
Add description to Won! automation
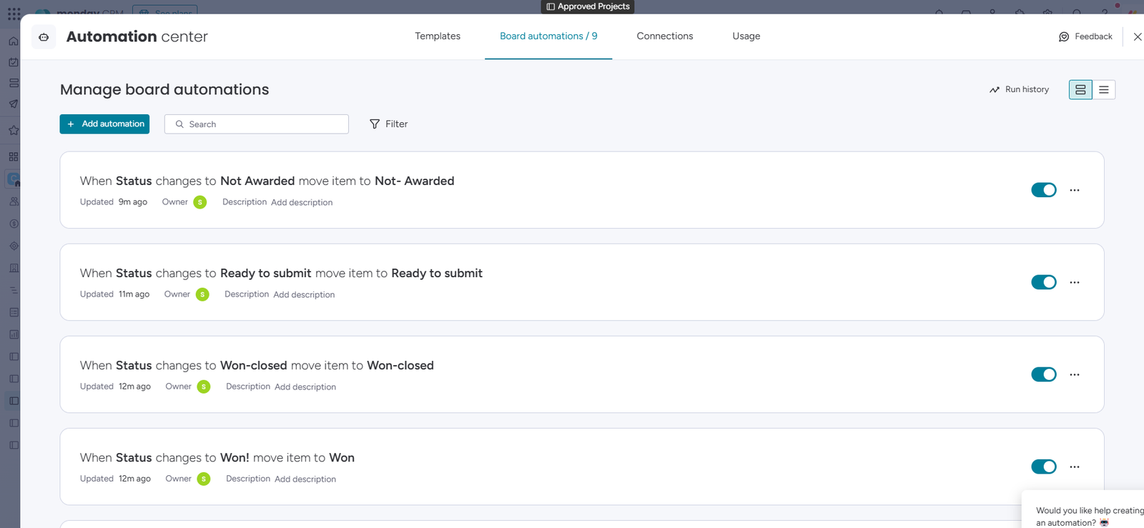click(305, 479)
